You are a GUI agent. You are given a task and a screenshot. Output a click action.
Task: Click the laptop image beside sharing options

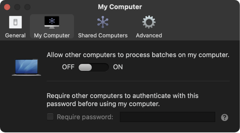pos(26,67)
